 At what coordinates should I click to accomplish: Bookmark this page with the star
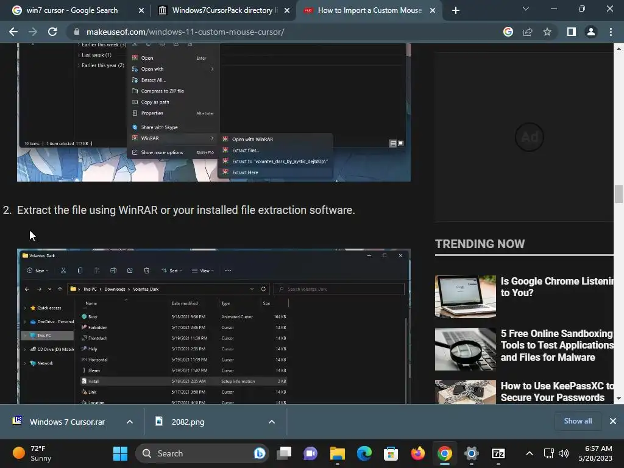tap(547, 32)
